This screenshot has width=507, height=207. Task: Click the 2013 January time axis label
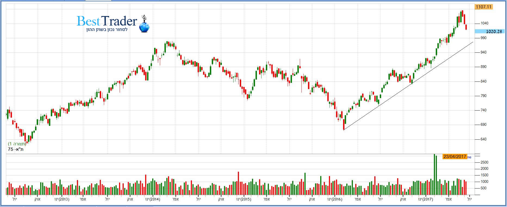pyautogui.click(x=62, y=199)
